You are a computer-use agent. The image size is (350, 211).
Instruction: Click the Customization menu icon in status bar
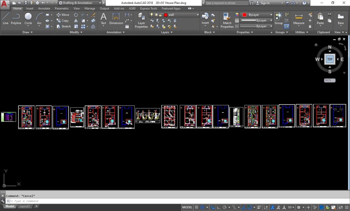347,207
